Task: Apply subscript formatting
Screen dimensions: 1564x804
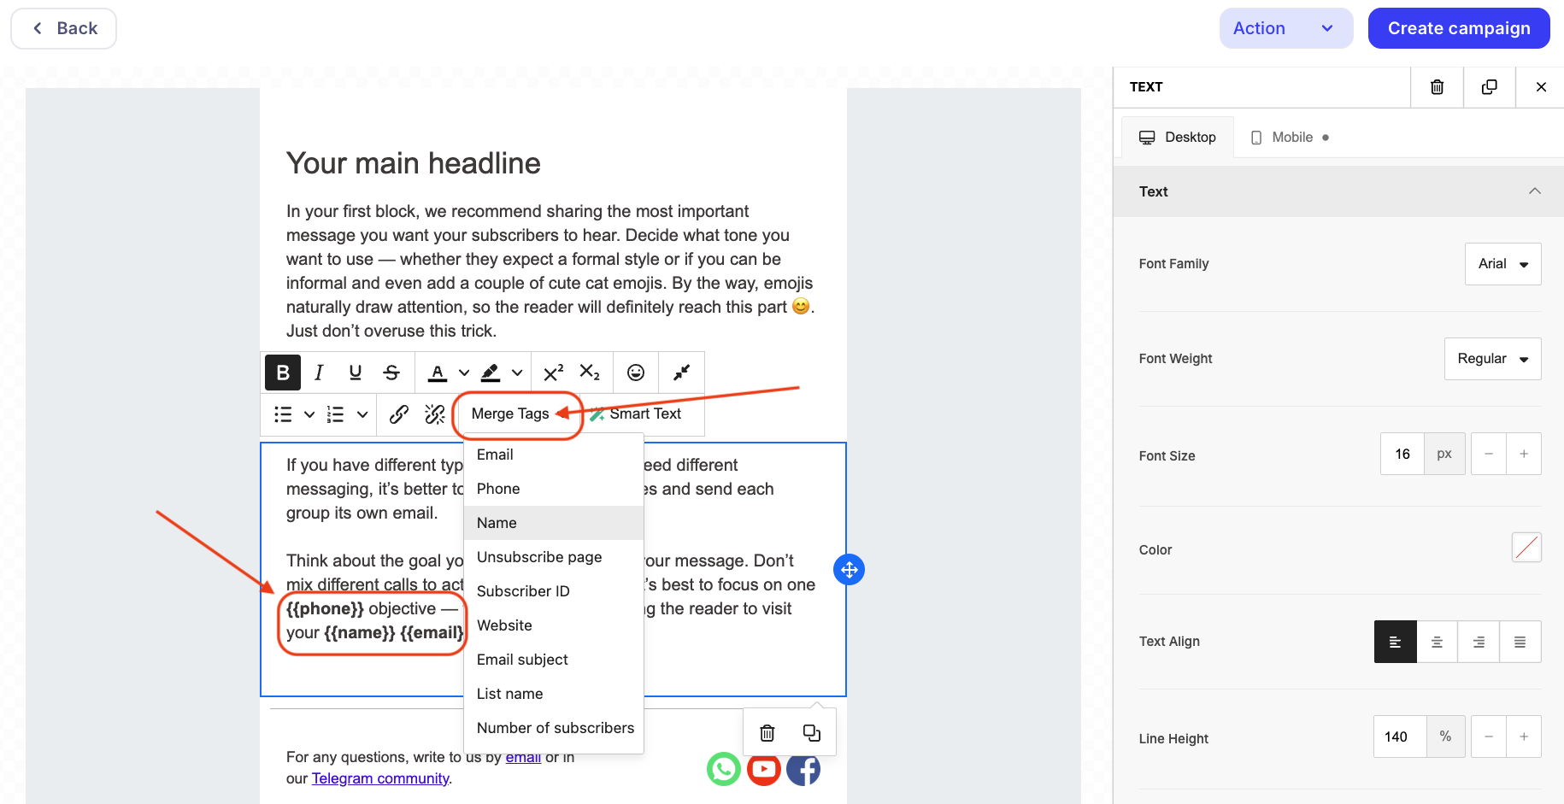Action: tap(590, 373)
